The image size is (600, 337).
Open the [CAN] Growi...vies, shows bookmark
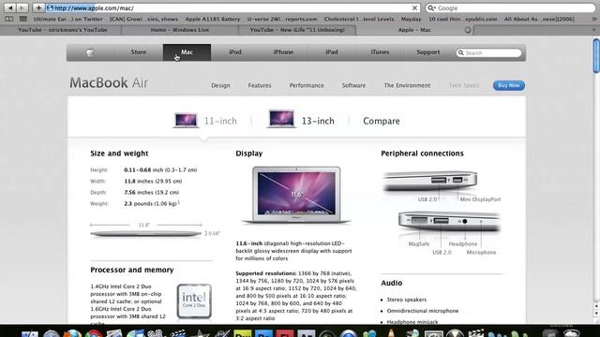coord(143,19)
